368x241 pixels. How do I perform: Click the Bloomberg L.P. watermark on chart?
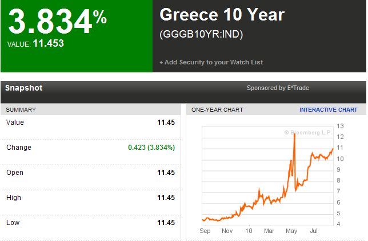(x=307, y=132)
